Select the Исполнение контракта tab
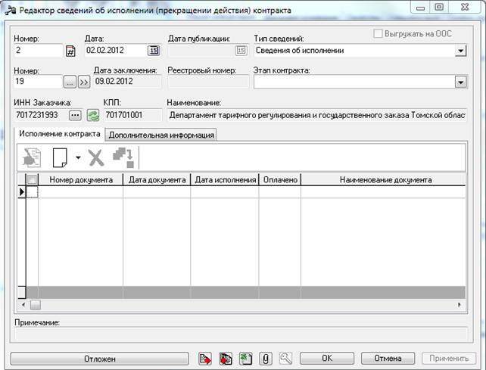Screen dimensions: 486x370 pos(59,134)
